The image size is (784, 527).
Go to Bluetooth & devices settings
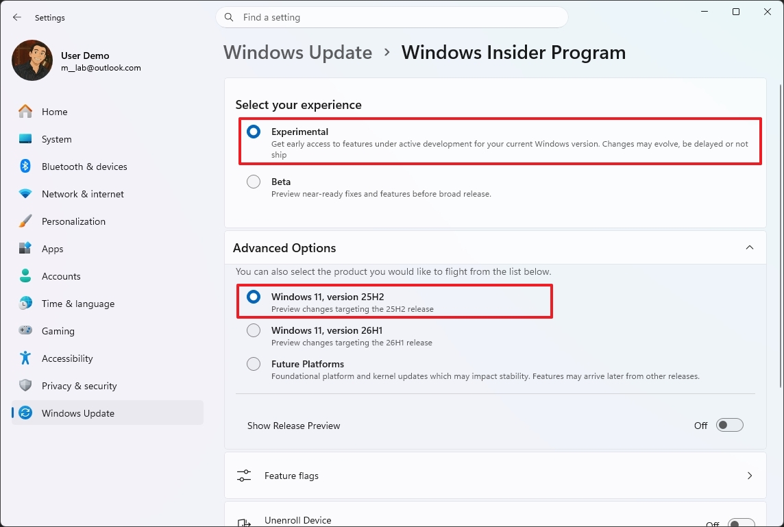click(108, 166)
